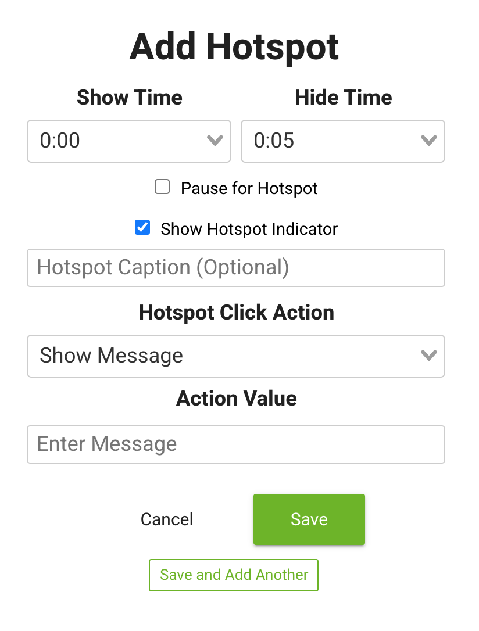Click the chevron arrow in Show Time field
The width and height of the screenshot is (479, 631).
coord(215,141)
